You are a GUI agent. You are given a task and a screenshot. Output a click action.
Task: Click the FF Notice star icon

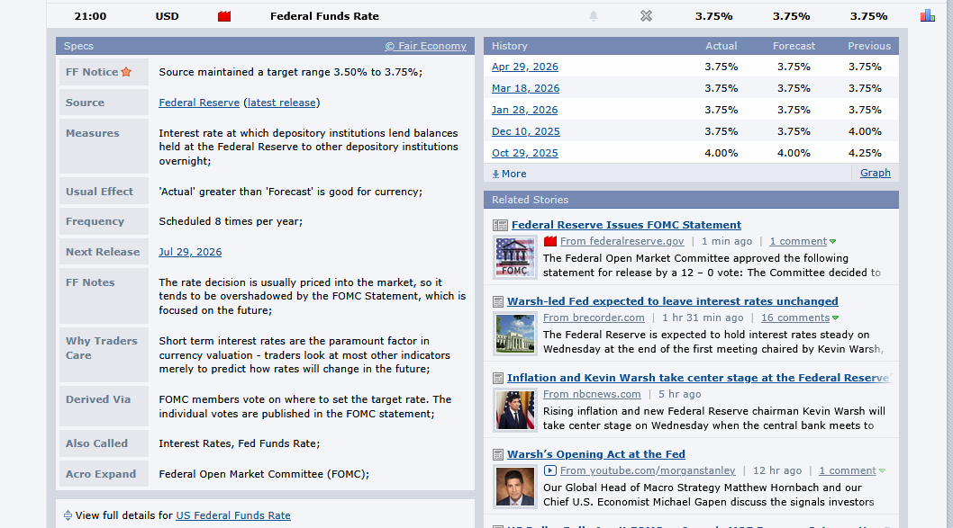click(126, 72)
